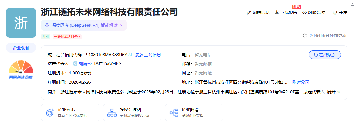Open 更多工商信息 link
Viewport: 356px width, 124px height.
[x=148, y=55]
